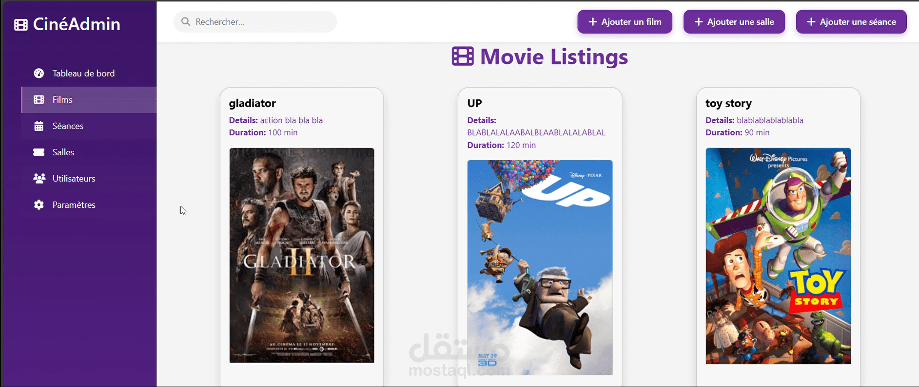Click the film icon beside Movie Listings
Viewport: 919px width, 387px height.
[x=463, y=56]
